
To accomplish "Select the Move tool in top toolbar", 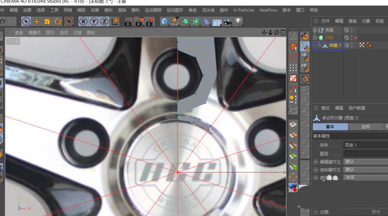I will coord(37,21).
